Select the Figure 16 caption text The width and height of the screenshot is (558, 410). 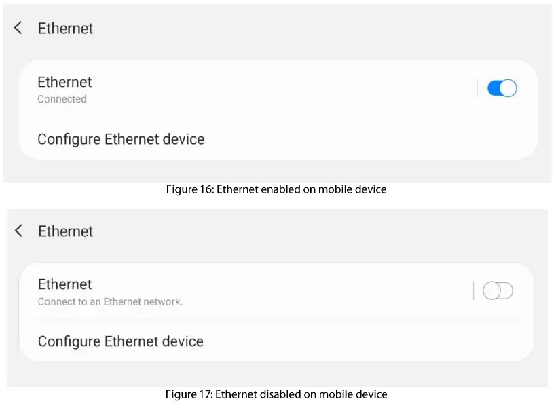(x=277, y=189)
